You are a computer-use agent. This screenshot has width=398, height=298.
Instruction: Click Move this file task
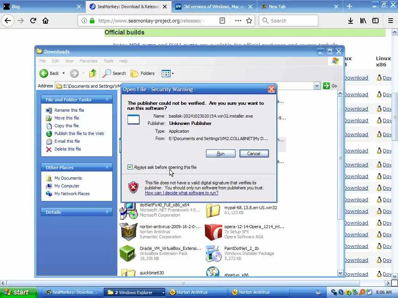67,118
